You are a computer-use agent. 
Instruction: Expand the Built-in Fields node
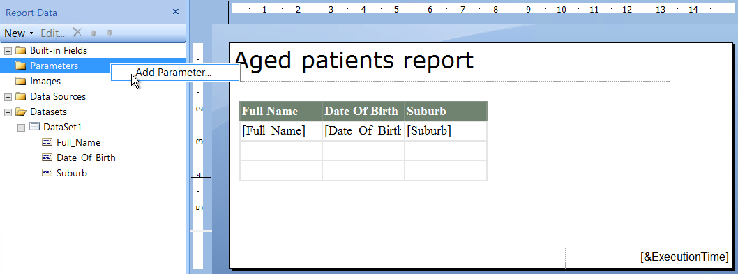[x=8, y=51]
